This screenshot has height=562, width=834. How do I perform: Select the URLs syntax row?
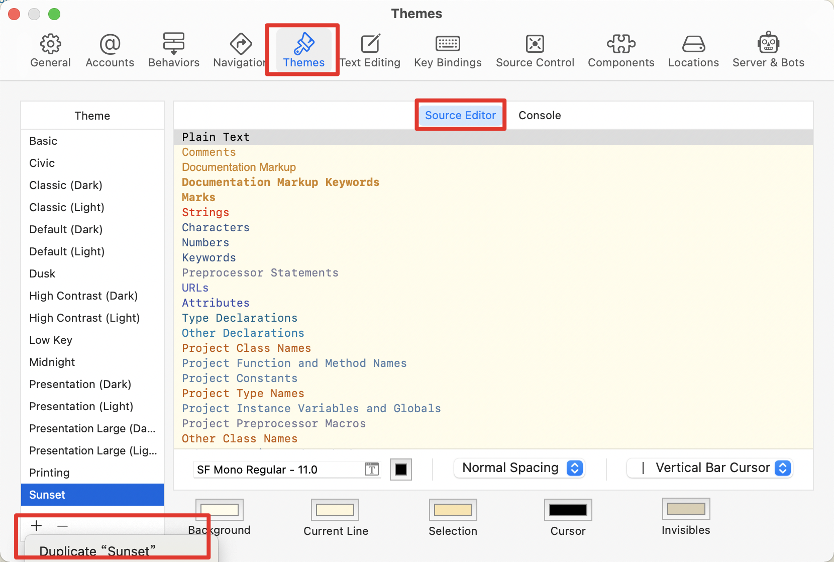pos(493,288)
